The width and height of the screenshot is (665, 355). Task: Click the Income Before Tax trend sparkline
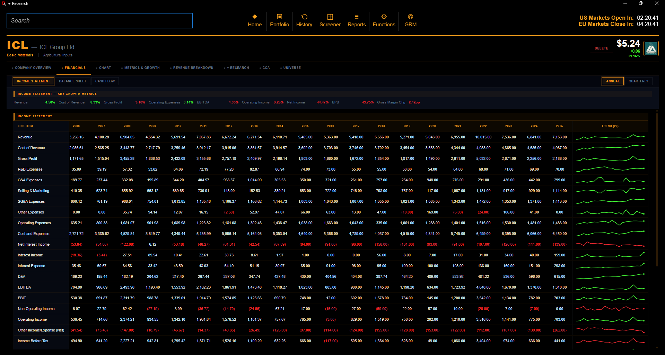point(610,341)
